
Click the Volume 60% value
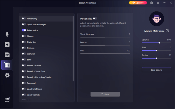169,40
